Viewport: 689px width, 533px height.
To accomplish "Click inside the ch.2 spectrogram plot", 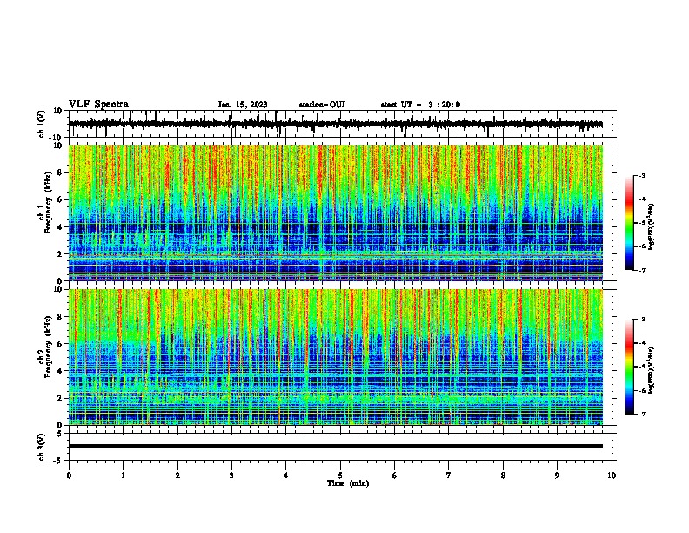I will [336, 357].
